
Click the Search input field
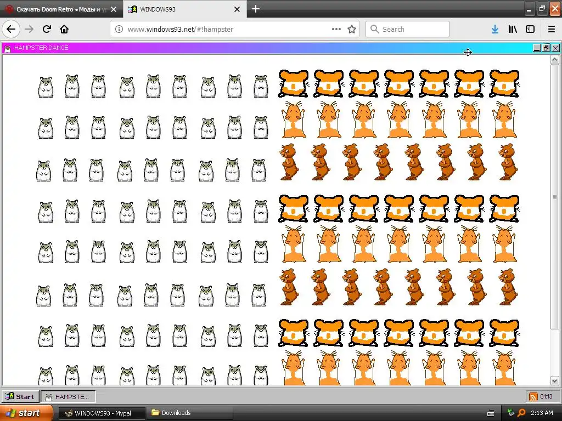tap(407, 29)
